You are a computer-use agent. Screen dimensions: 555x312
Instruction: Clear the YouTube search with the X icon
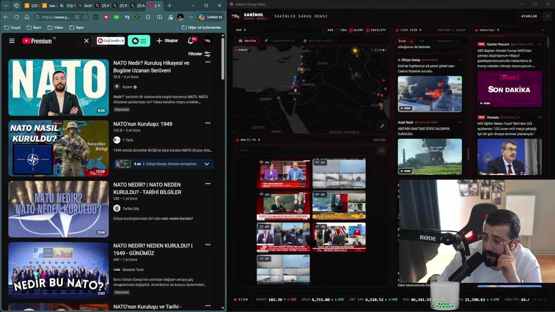[x=86, y=41]
